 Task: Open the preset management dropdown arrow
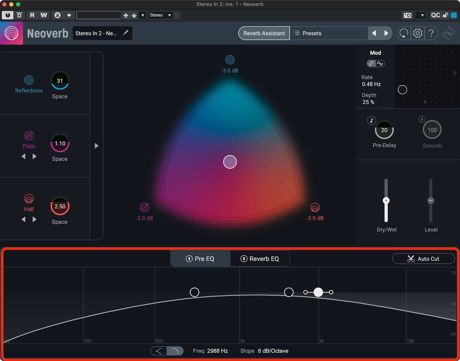(x=143, y=15)
